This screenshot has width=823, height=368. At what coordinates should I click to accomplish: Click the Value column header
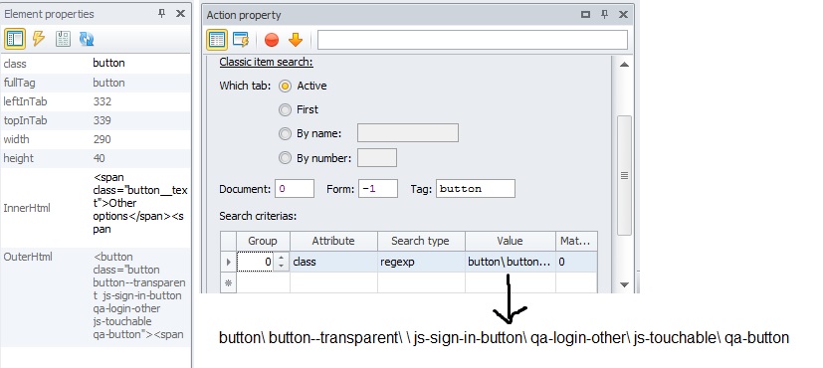[510, 241]
